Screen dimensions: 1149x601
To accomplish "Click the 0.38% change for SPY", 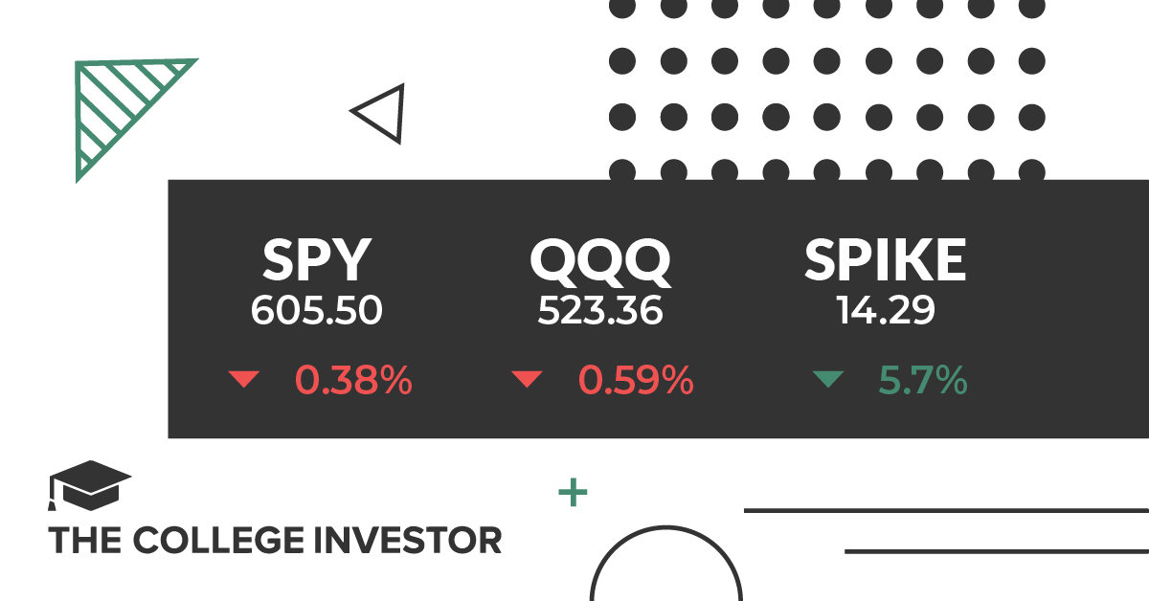I will click(x=353, y=381).
